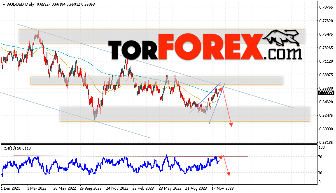The image size is (336, 193).
Task: Select the AUDUSD,Daily chart title
Action: tap(21, 4)
